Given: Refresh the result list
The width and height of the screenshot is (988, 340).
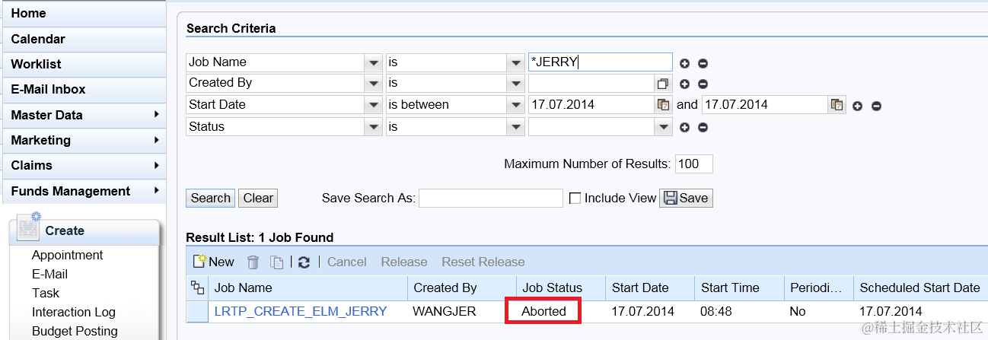Looking at the screenshot, I should (304, 262).
